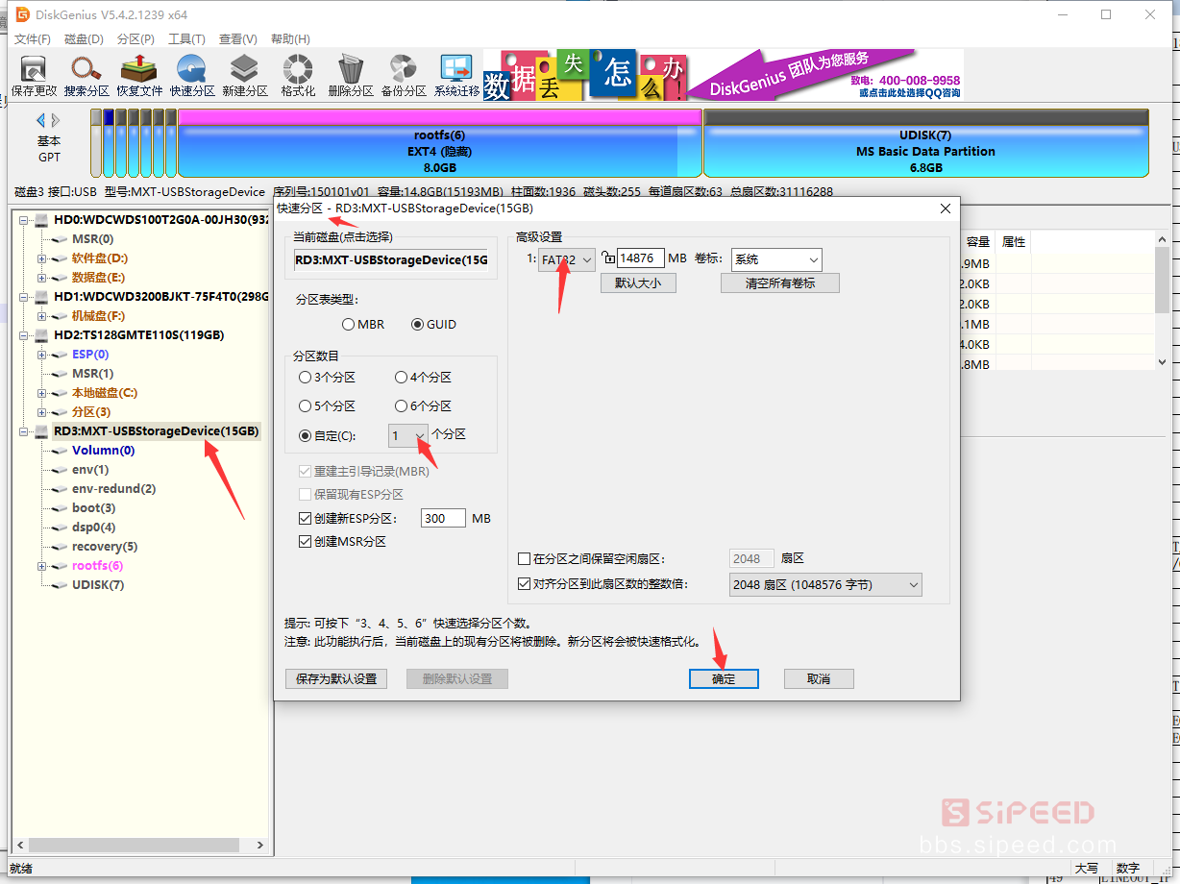Open the 帮助(H) menu
Screen dimensions: 1180x884
[290, 39]
